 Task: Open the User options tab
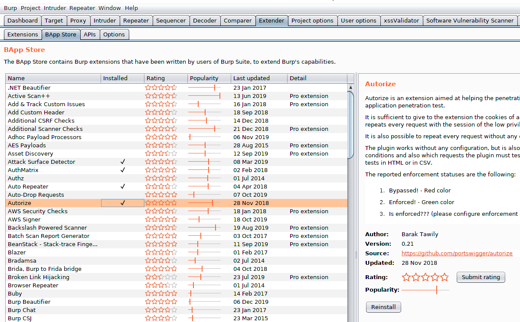[359, 20]
